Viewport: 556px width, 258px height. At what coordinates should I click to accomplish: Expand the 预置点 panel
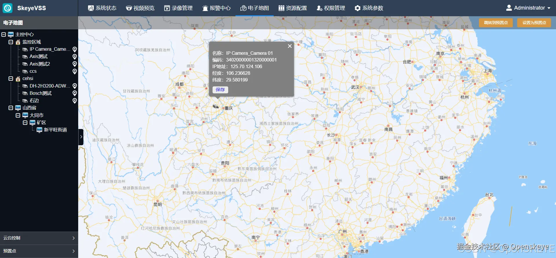click(x=39, y=251)
